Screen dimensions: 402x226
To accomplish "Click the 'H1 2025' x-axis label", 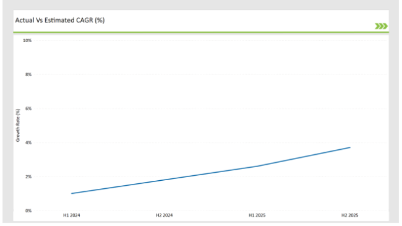I will 257,215.
